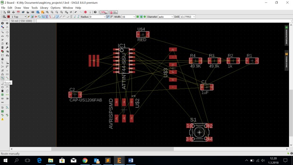Select the Rotate tool
The width and height of the screenshot is (293, 165).
coord(7,36)
